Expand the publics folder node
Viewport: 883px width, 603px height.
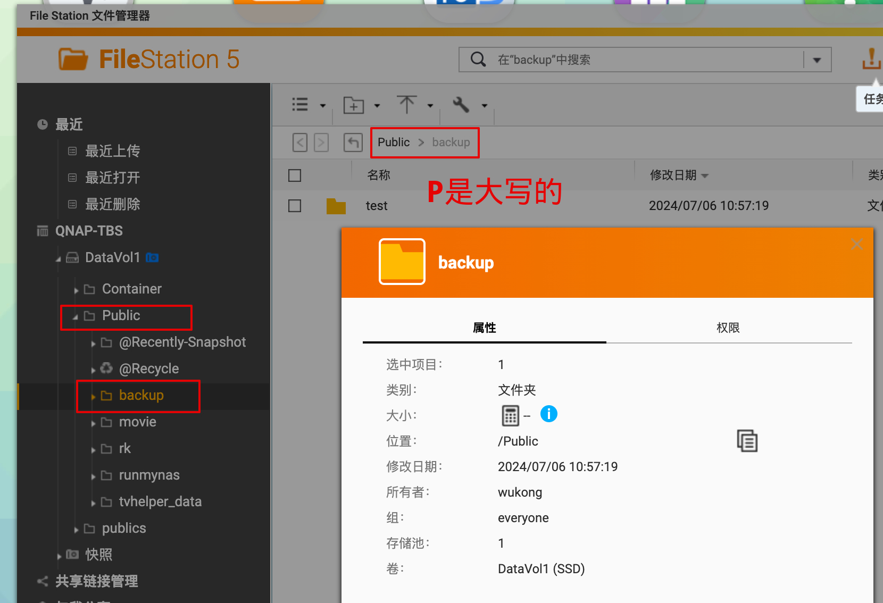(76, 530)
